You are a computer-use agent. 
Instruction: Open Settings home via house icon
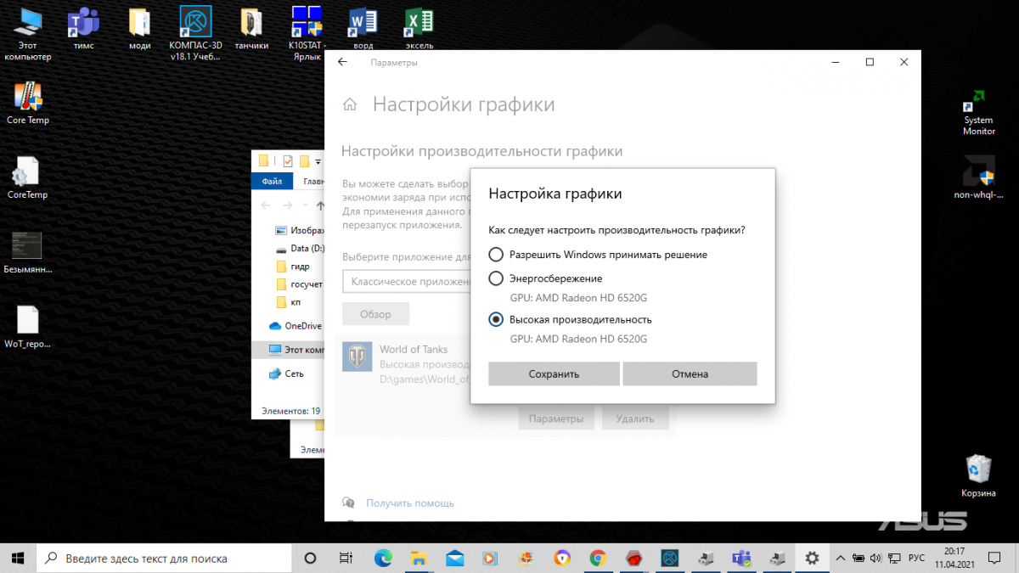coord(349,105)
